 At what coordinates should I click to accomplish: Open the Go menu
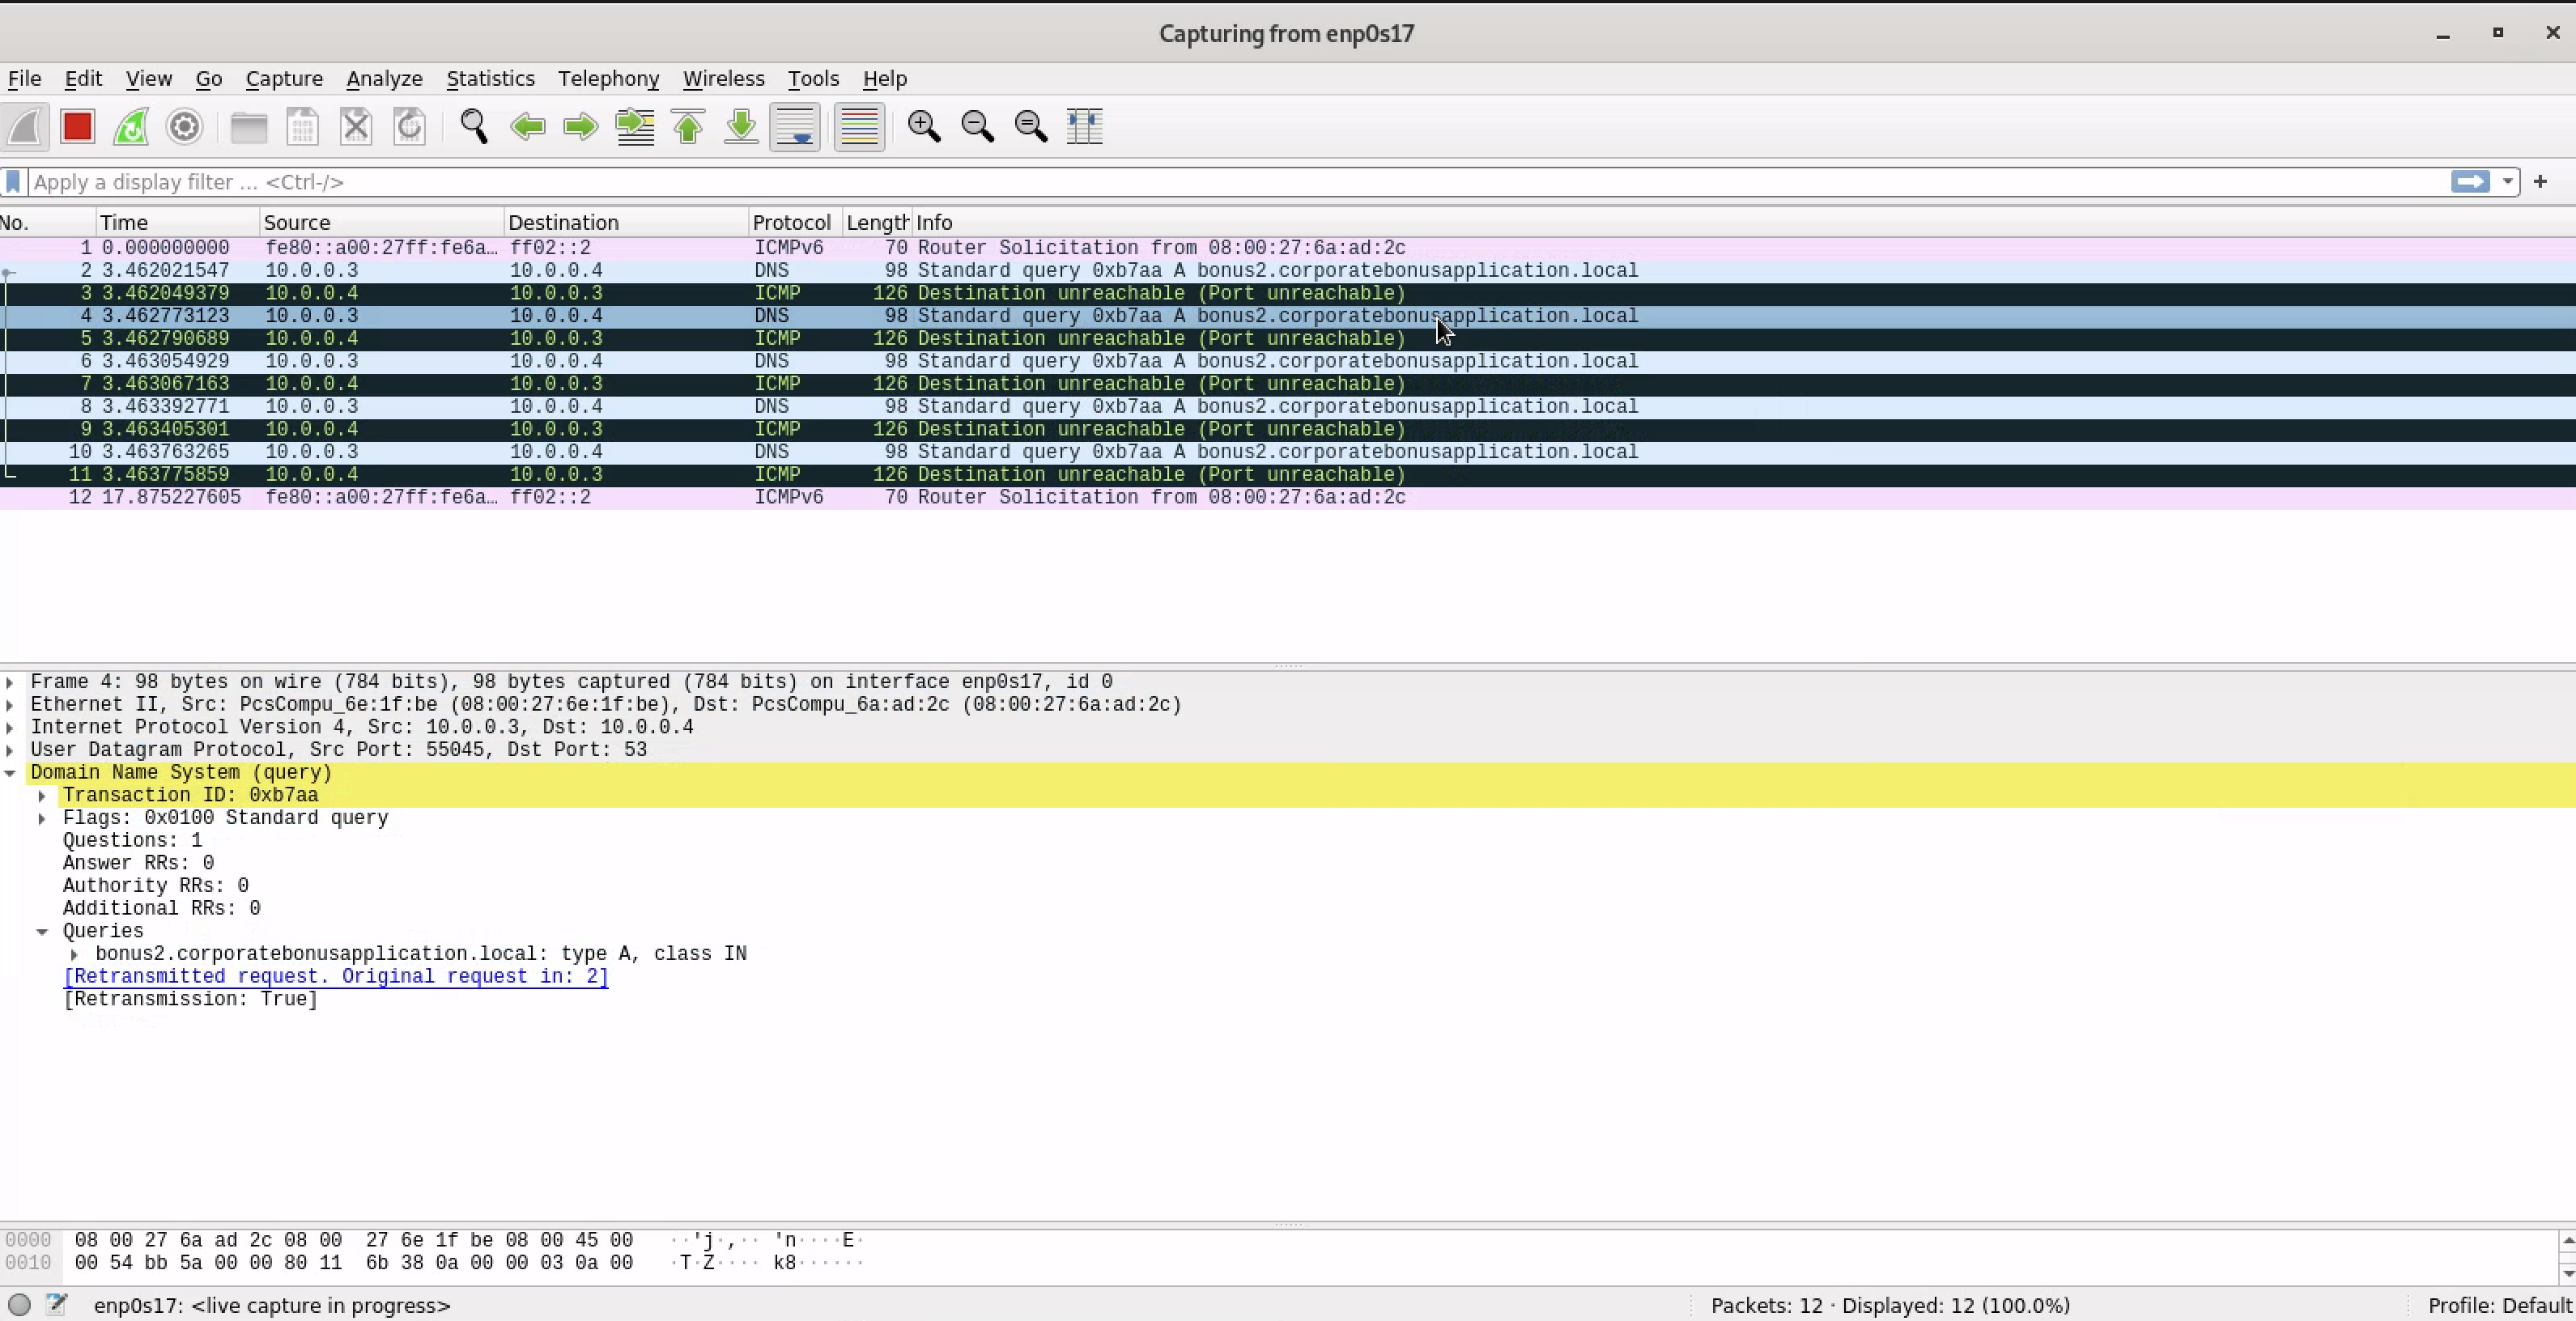point(208,78)
